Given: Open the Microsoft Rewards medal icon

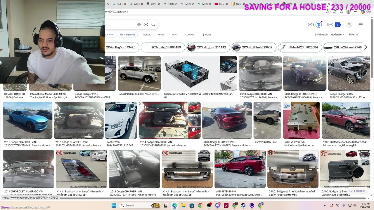Looking at the screenshot, I should click(x=319, y=24).
